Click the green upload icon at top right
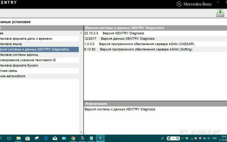 coord(220,13)
